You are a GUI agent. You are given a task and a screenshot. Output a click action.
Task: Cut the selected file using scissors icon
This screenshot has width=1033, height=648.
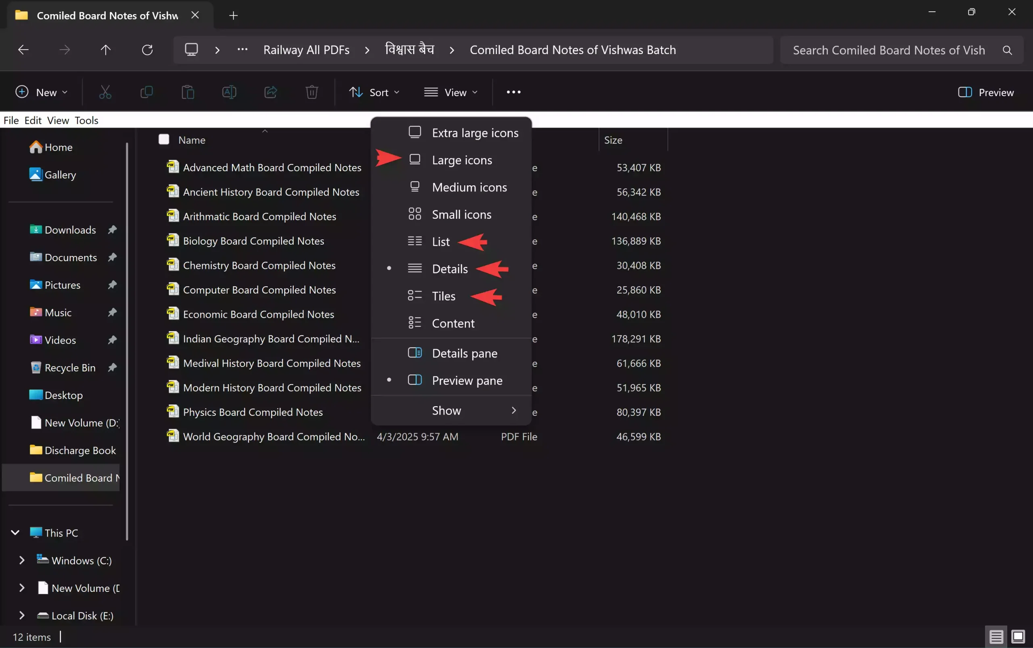pos(105,92)
